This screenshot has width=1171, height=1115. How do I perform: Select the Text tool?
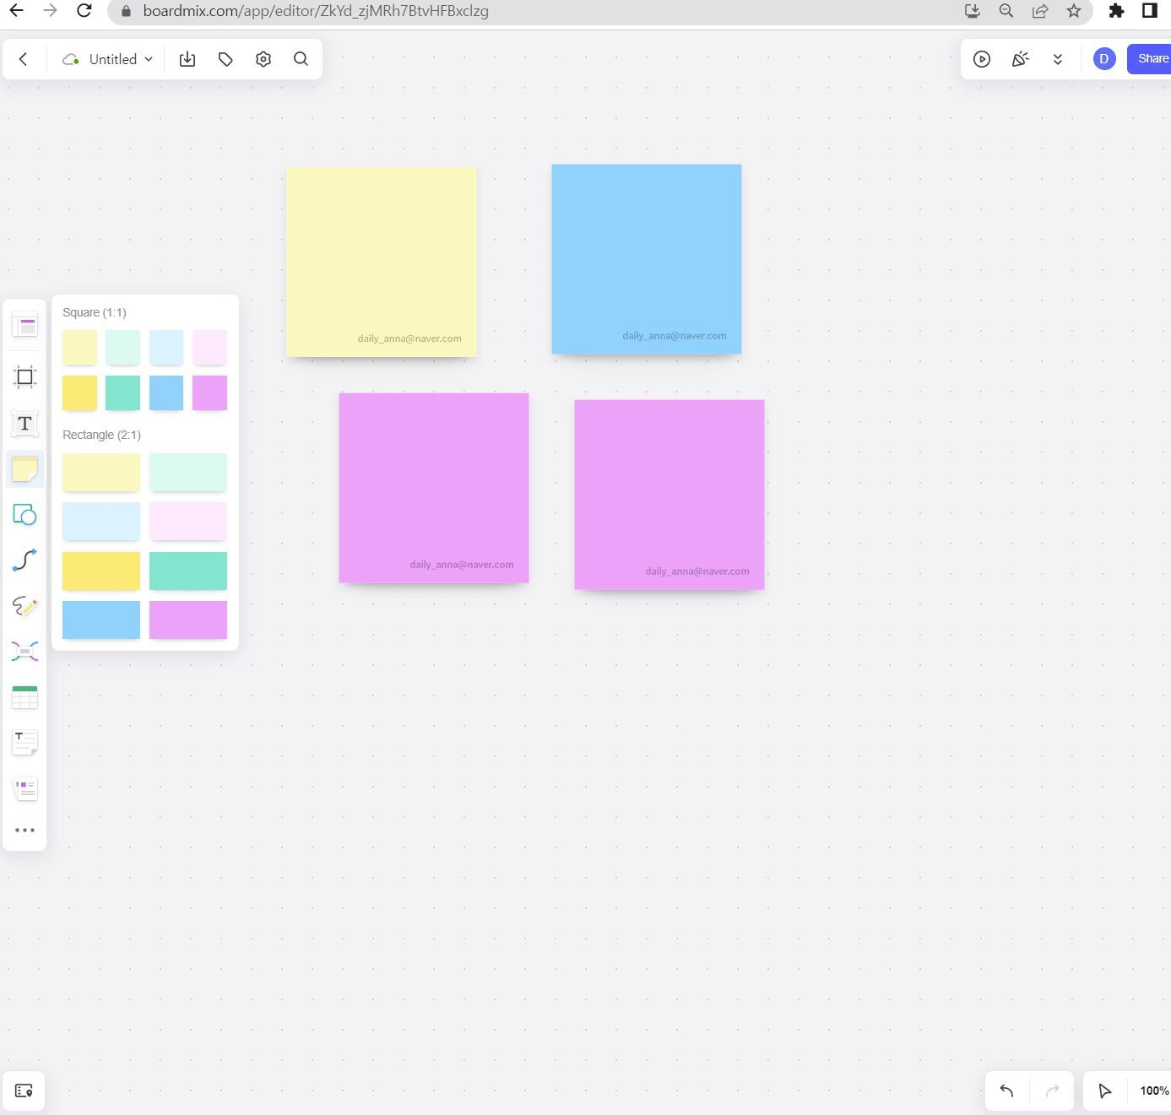click(x=24, y=423)
